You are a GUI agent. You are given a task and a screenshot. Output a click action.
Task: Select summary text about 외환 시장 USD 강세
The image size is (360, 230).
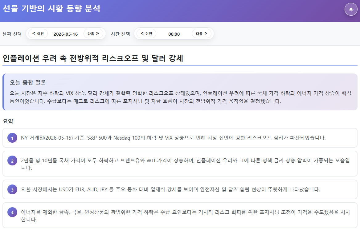click(x=170, y=189)
